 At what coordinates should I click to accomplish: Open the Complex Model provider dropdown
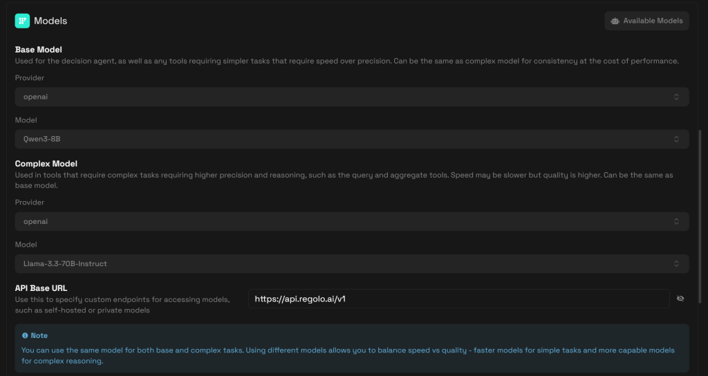tap(351, 221)
